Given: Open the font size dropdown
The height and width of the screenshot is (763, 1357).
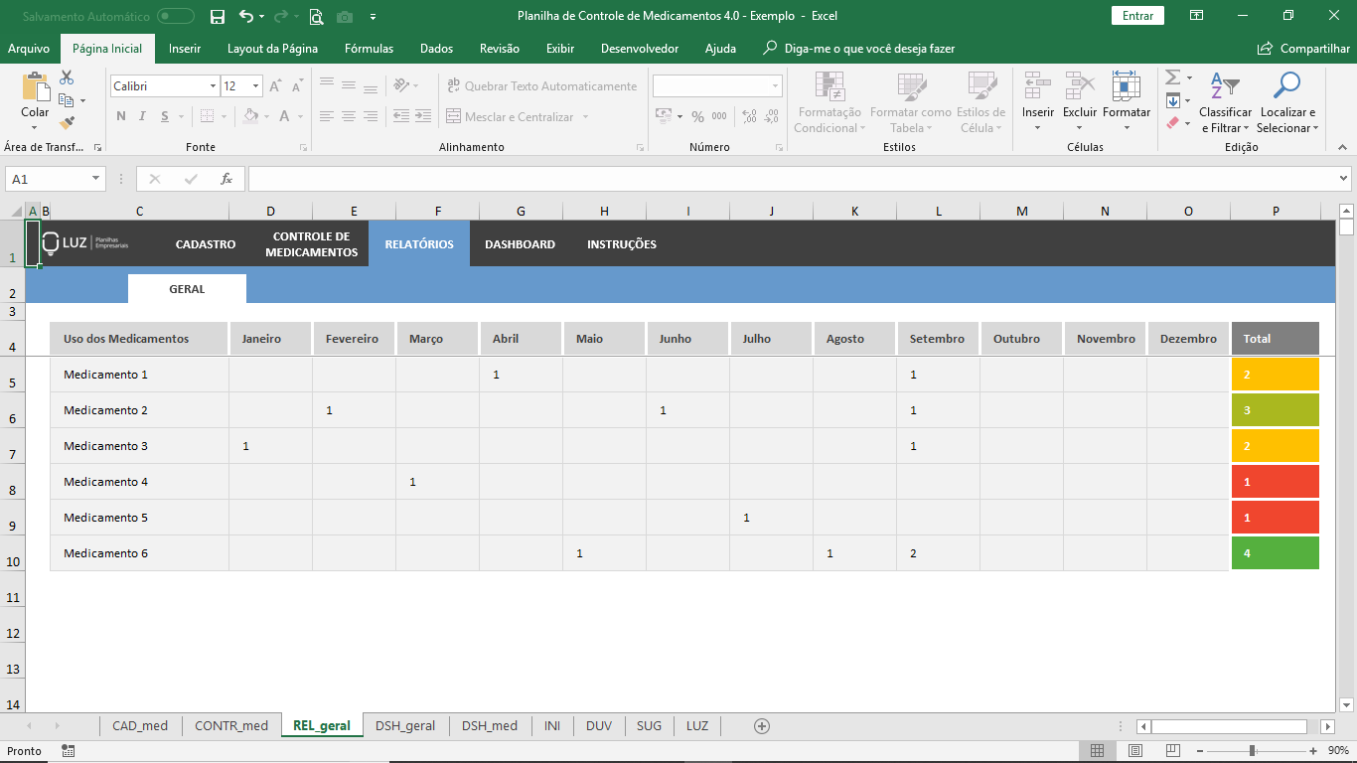Looking at the screenshot, I should coord(255,86).
